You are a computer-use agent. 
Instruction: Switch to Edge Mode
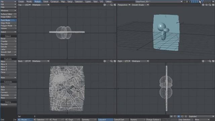click(x=8, y=23)
